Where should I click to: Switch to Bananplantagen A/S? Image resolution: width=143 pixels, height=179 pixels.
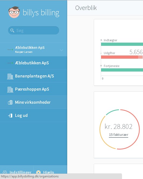34,76
